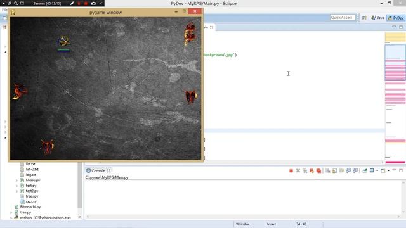The height and width of the screenshot is (228, 406).
Task: Close the recording toolbar with its X
Action: (x=101, y=3)
